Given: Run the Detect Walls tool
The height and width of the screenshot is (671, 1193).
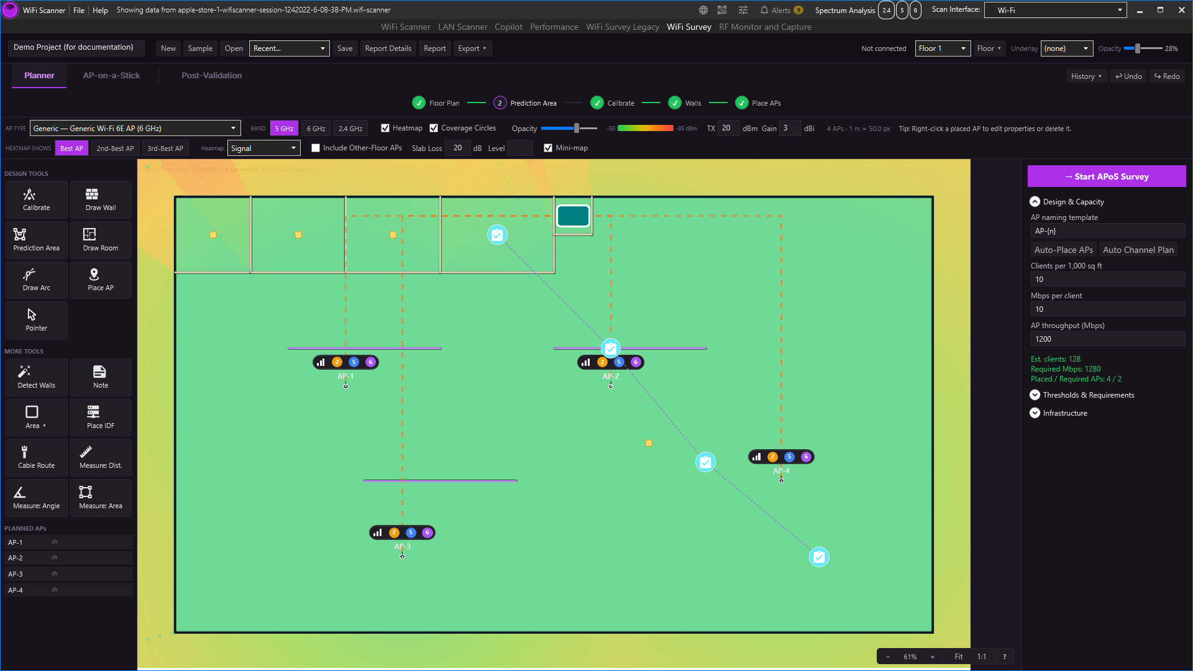Looking at the screenshot, I should [37, 377].
